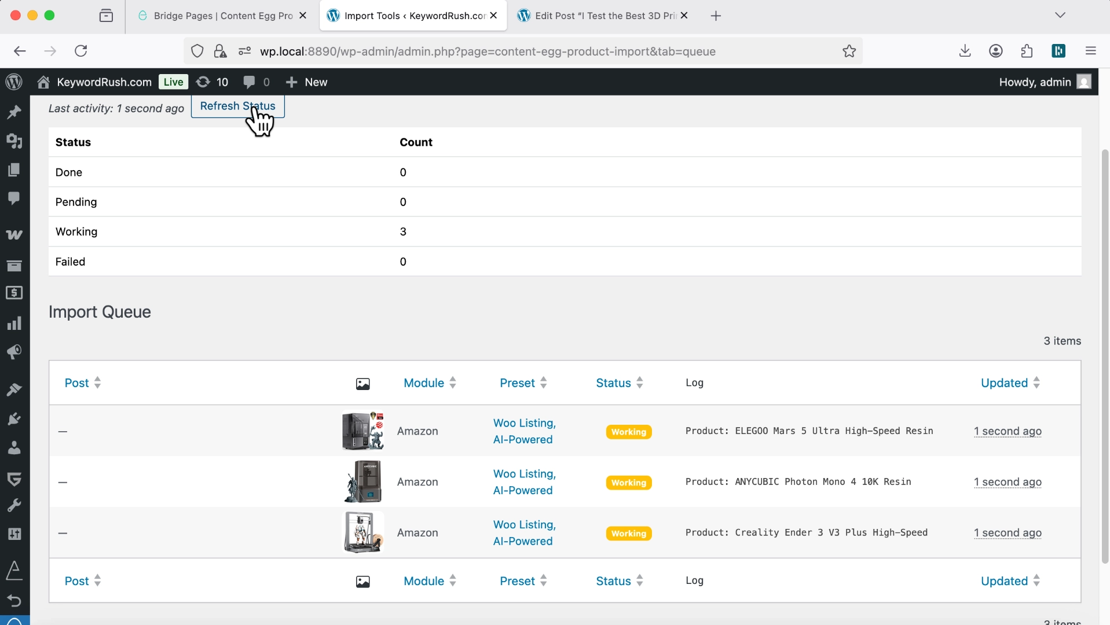1110x625 pixels.
Task: Click the updates icon showing 10
Action: (x=212, y=82)
